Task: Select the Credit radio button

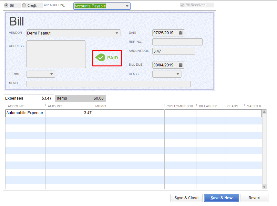Action: coord(24,5)
